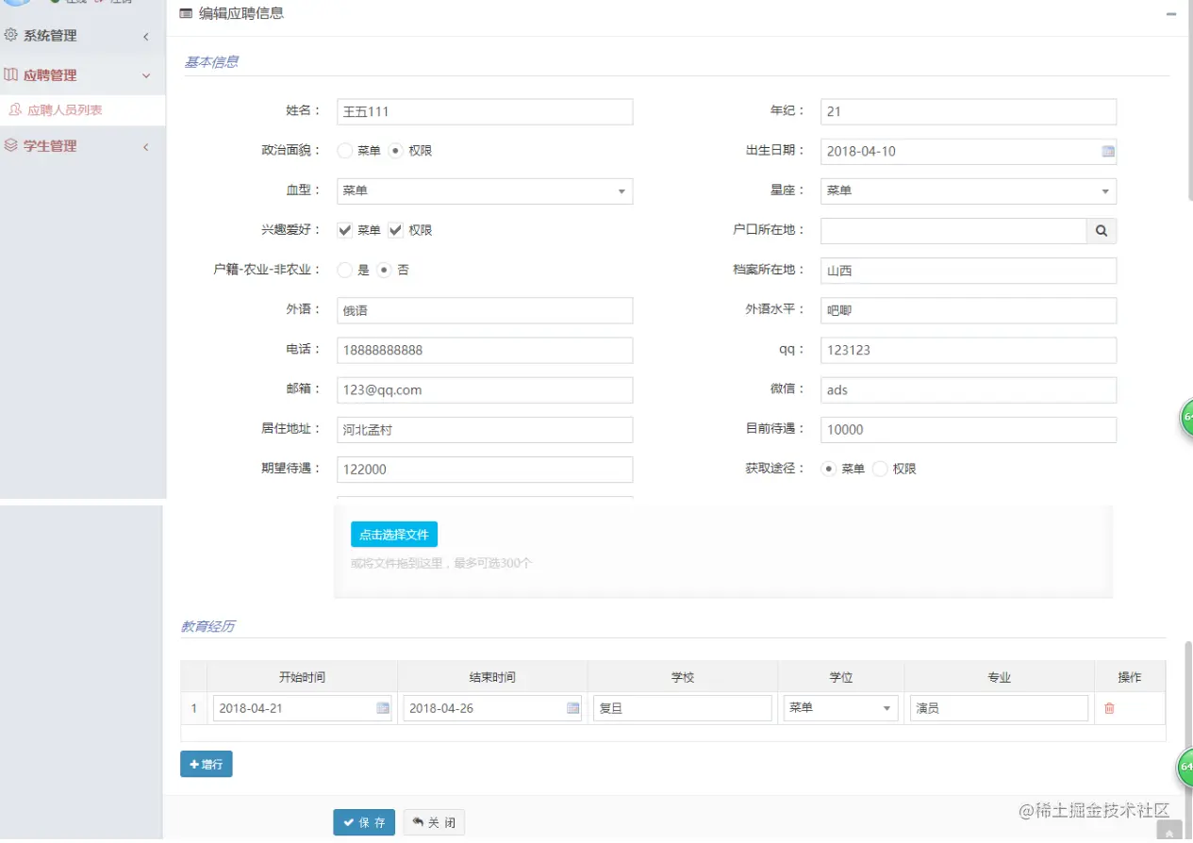The image size is (1193, 843).
Task: Click the 微信 field containing ads
Action: pos(969,389)
